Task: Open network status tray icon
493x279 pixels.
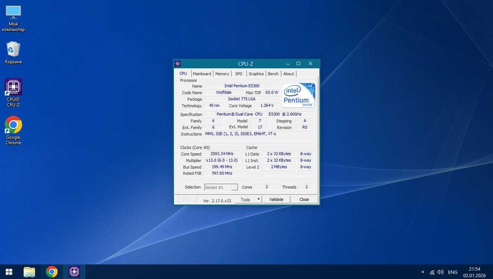Action: pos(432,272)
